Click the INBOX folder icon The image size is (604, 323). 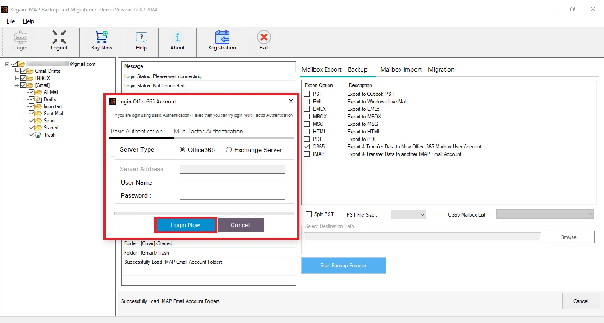30,78
